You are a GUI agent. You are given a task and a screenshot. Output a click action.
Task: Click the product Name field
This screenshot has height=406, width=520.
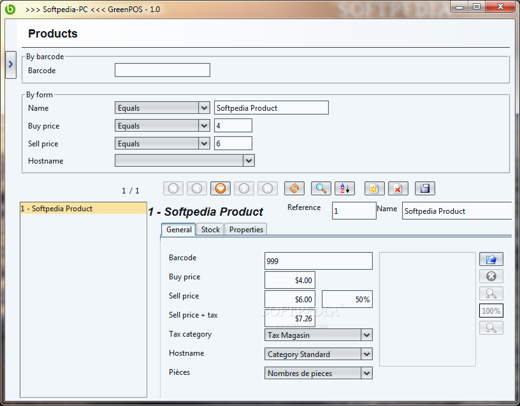[457, 211]
